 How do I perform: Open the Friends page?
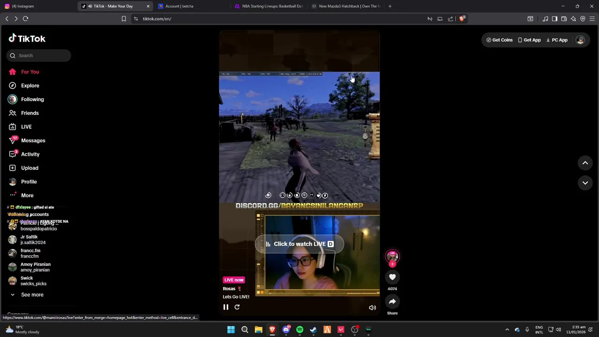30,113
